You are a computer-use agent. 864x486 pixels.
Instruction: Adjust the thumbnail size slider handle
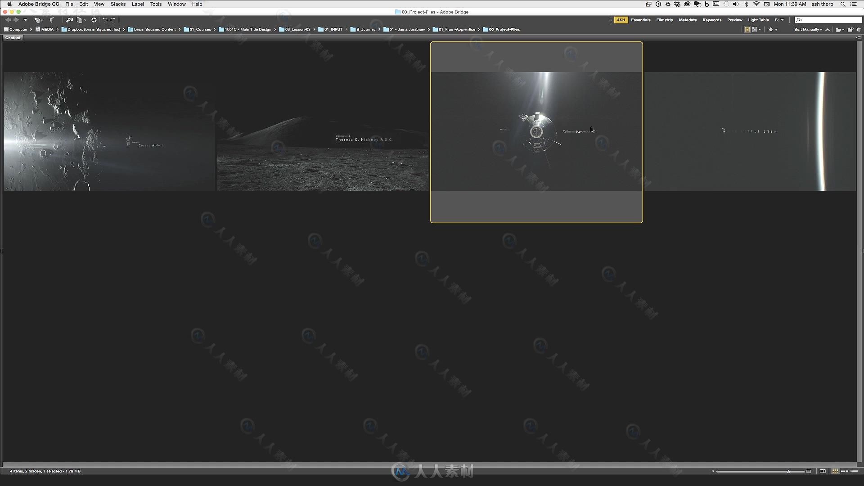point(788,471)
